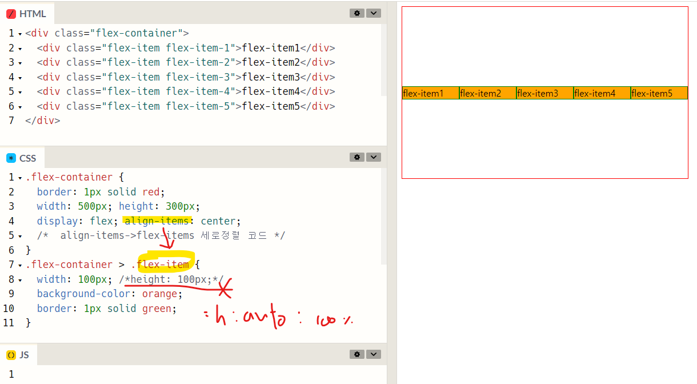This screenshot has height=384, width=697.
Task: Select the JS panel tab
Action: point(18,355)
